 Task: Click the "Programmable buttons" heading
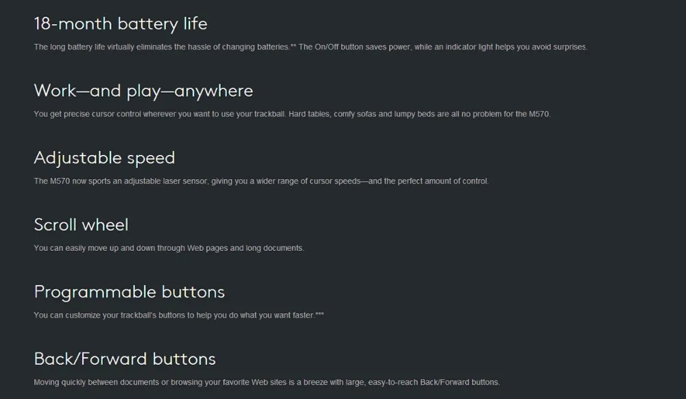[130, 292]
